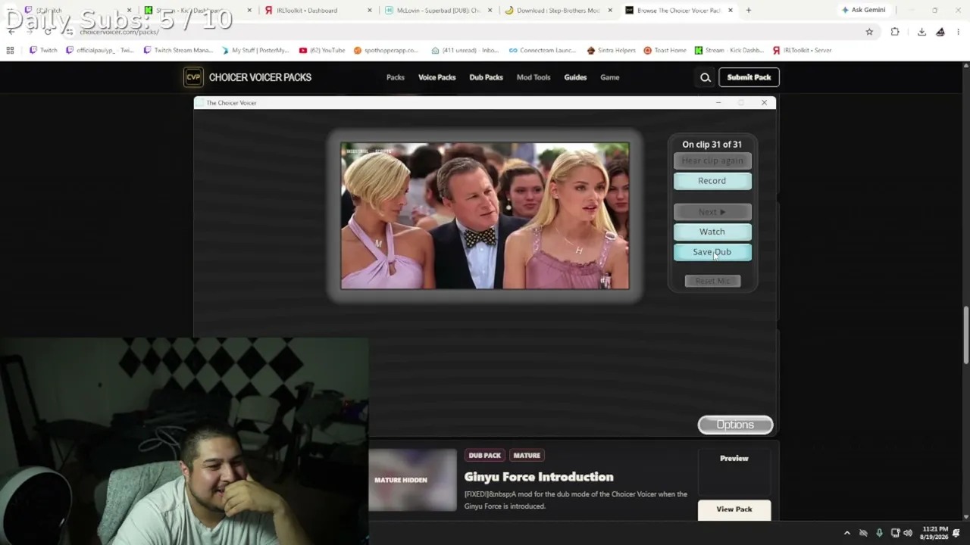Click the Hear clip again button
Image resolution: width=970 pixels, height=545 pixels.
(x=712, y=160)
